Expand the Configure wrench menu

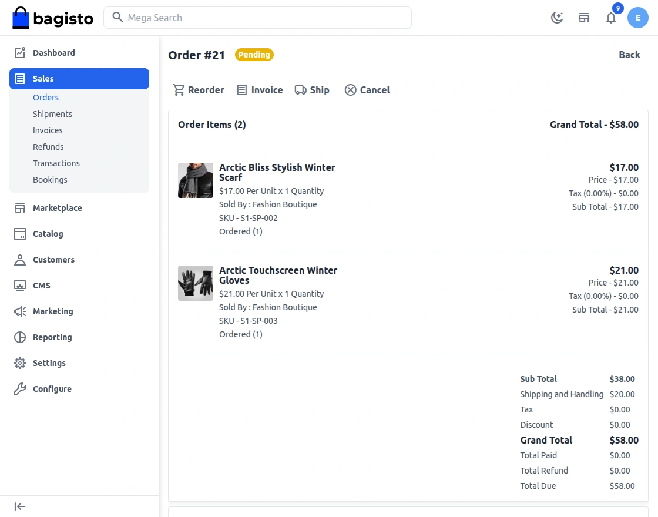tap(20, 389)
